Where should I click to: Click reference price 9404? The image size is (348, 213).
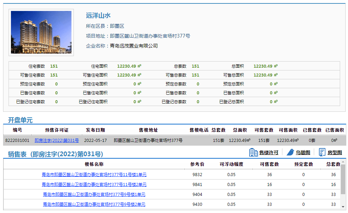point(197,194)
